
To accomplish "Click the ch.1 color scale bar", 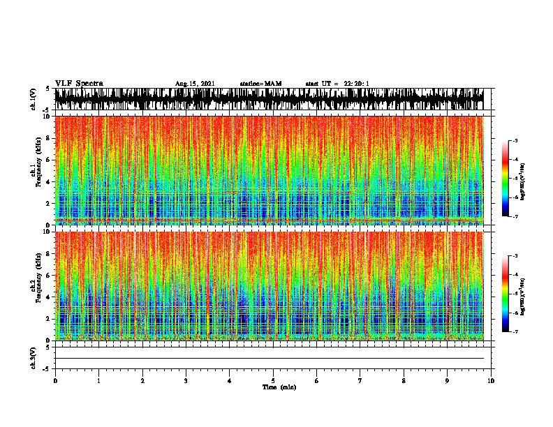I will tap(505, 179).
